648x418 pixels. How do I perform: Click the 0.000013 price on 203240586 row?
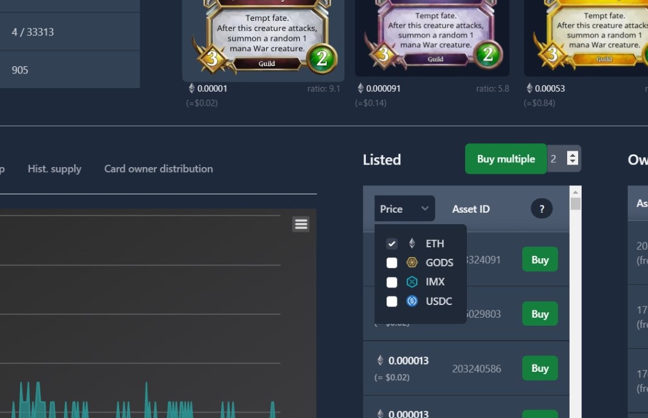408,361
